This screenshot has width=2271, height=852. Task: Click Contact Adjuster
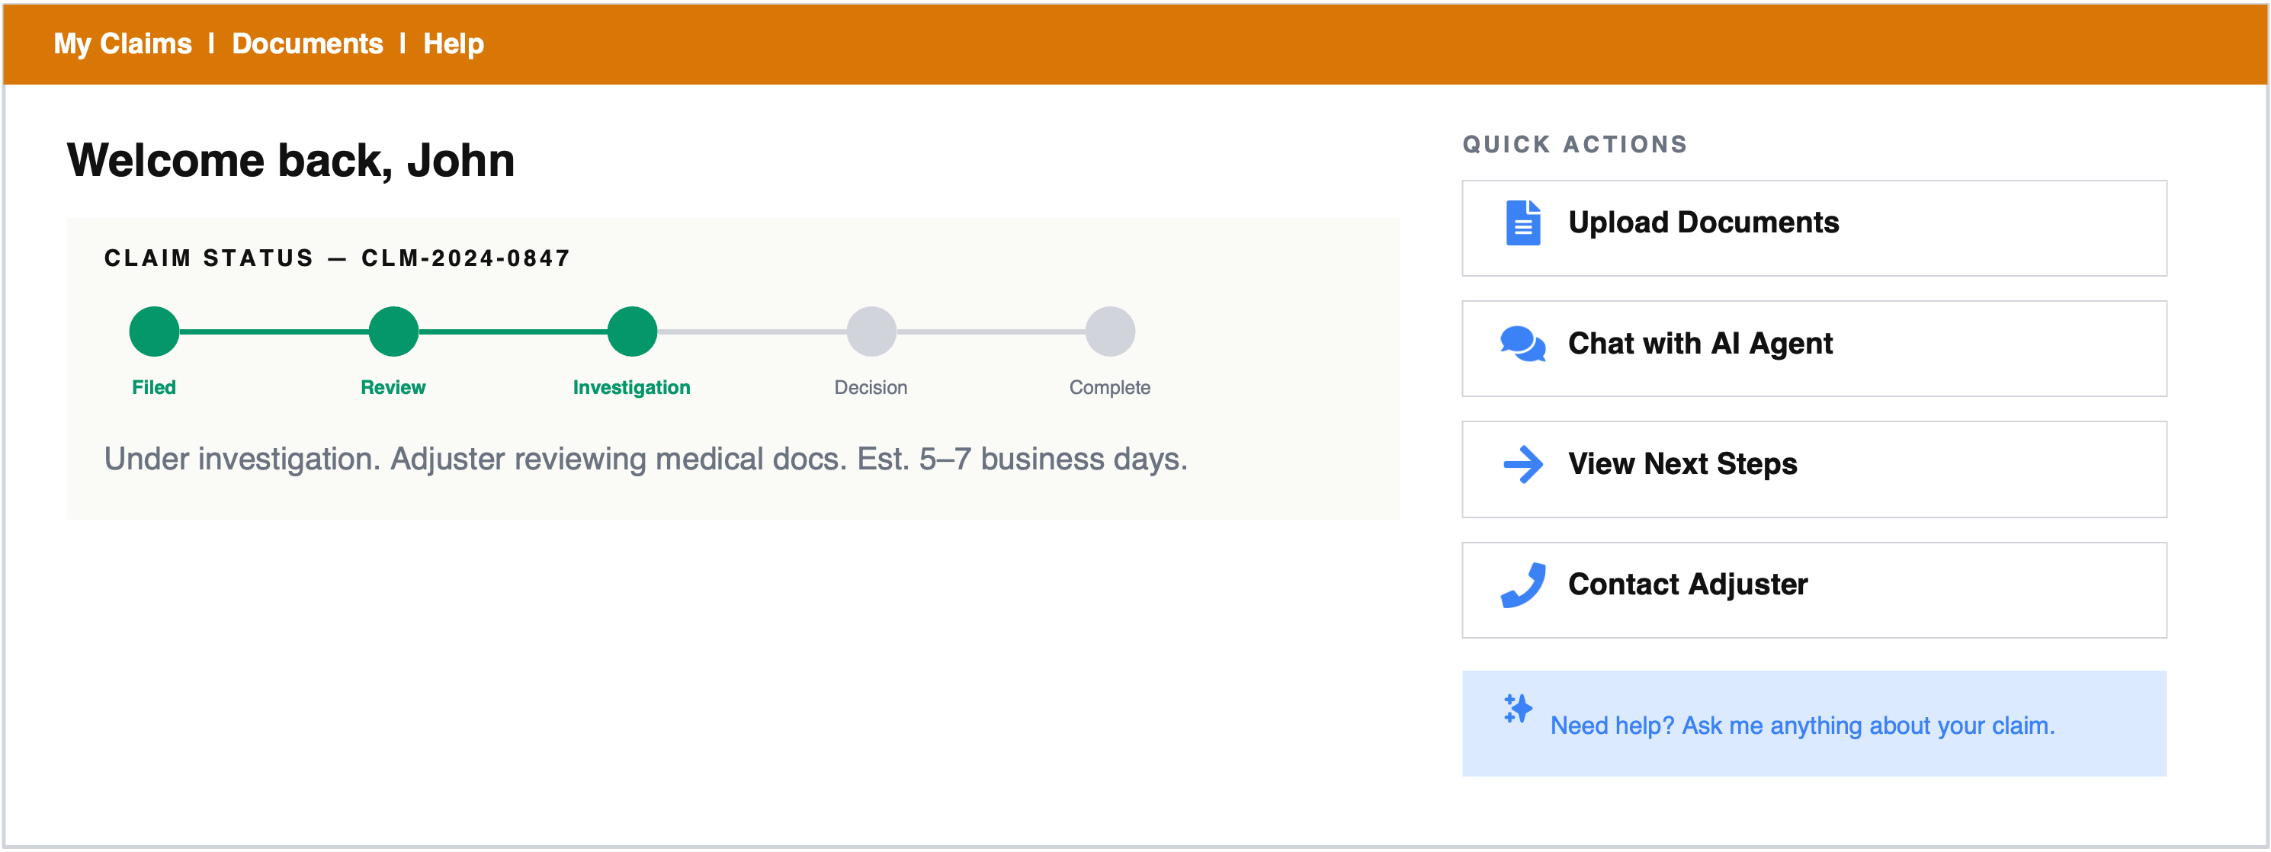point(1686,582)
